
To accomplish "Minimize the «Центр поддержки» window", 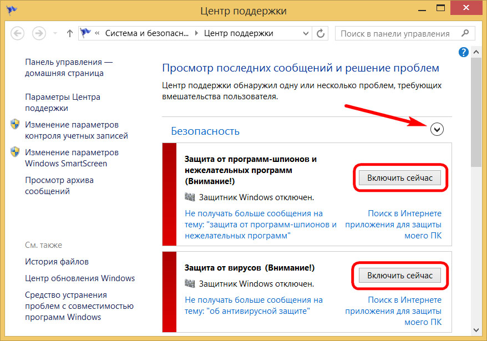I will point(422,9).
